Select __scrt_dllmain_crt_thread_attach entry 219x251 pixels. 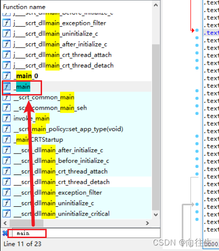click(x=61, y=171)
